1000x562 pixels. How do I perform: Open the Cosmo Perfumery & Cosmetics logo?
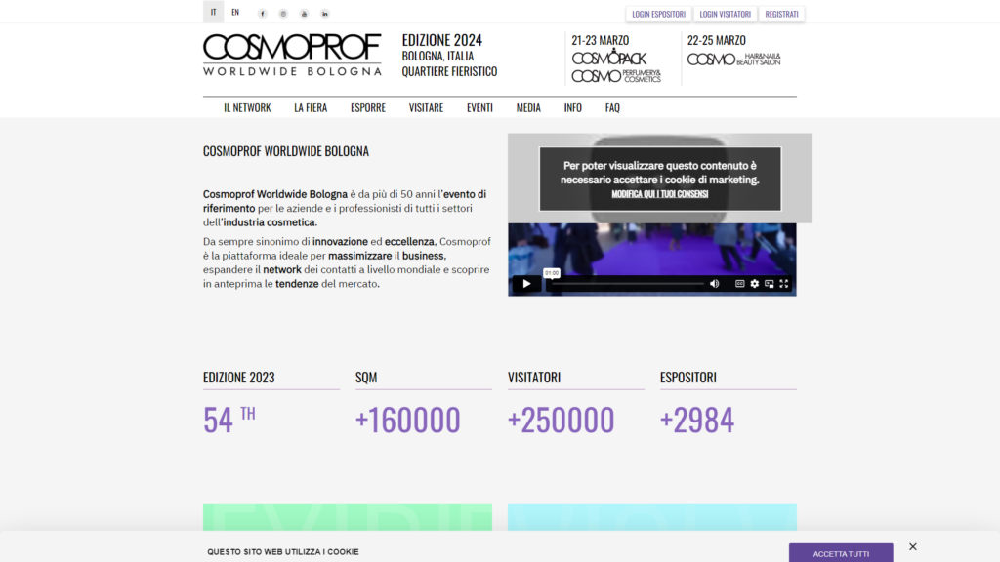pyautogui.click(x=616, y=76)
